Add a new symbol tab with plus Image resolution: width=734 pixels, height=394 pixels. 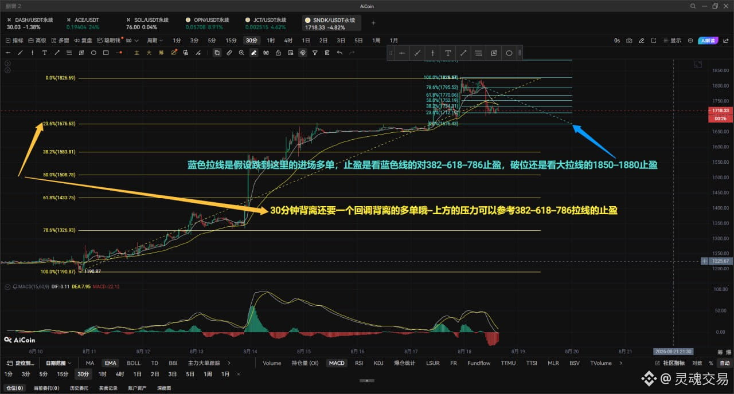pos(373,23)
